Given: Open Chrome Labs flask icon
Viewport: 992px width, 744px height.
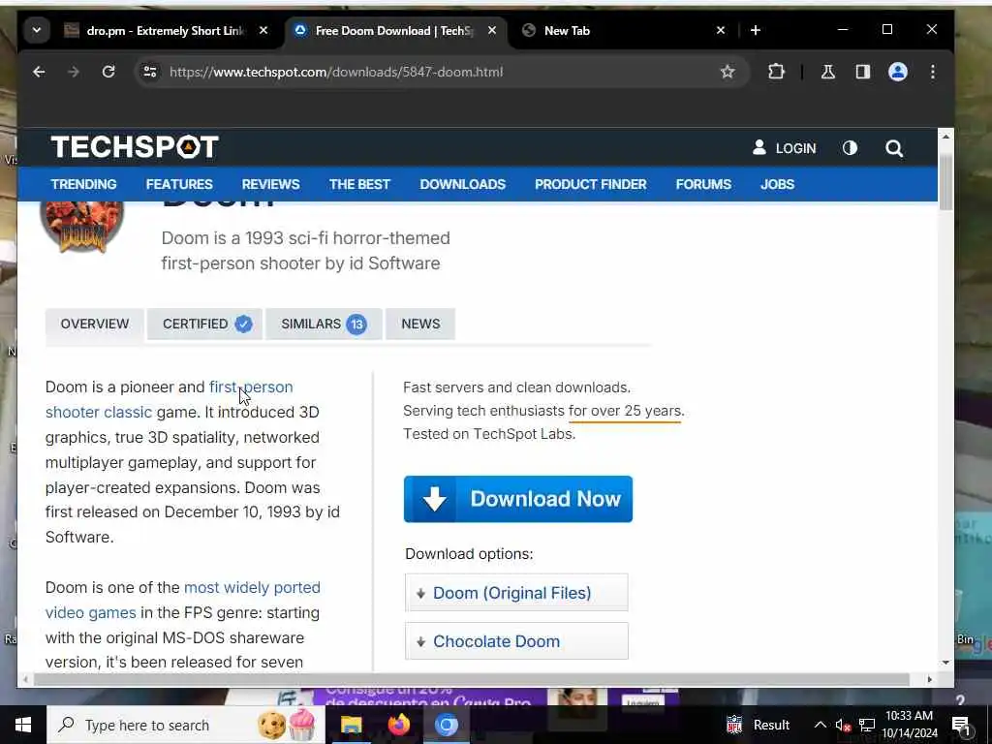Looking at the screenshot, I should tap(827, 72).
